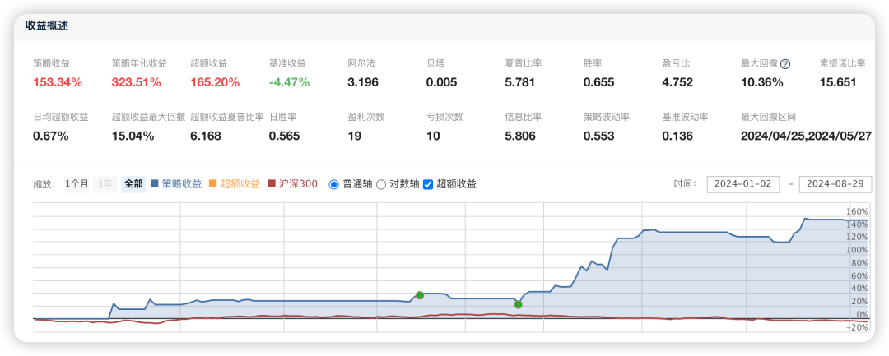The image size is (889, 356).
Task: Select the 策略波动率 value 0.553
Action: pyautogui.click(x=598, y=136)
